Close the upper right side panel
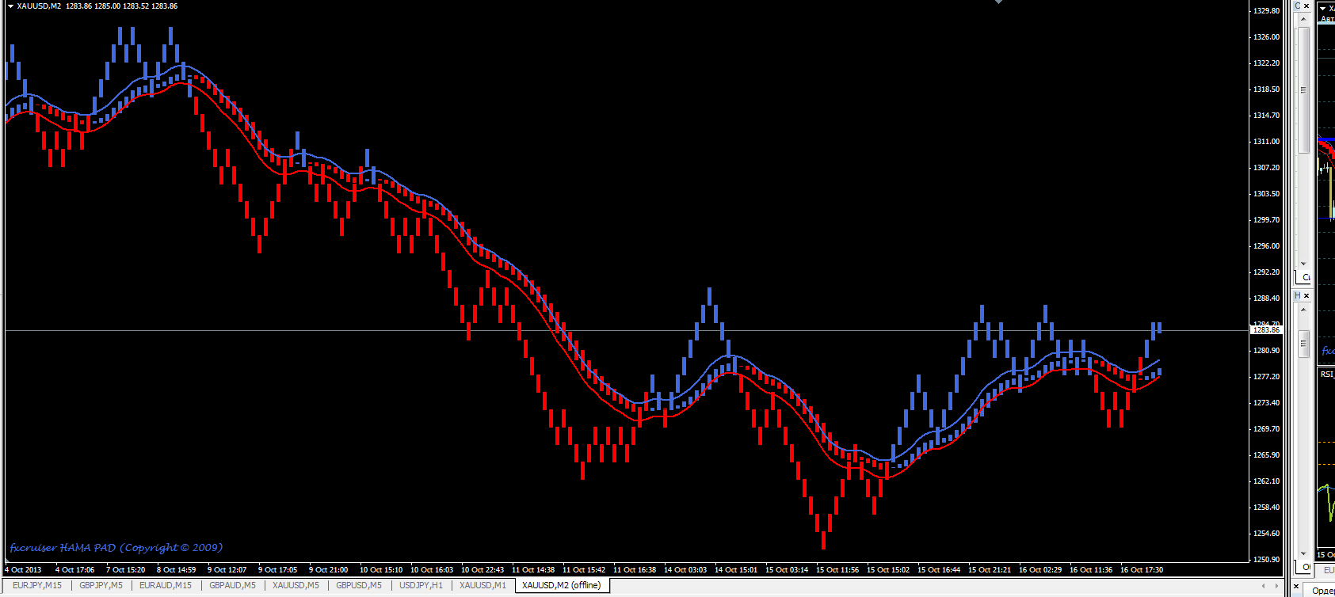Screen dimensions: 1335x597 pos(1306,6)
